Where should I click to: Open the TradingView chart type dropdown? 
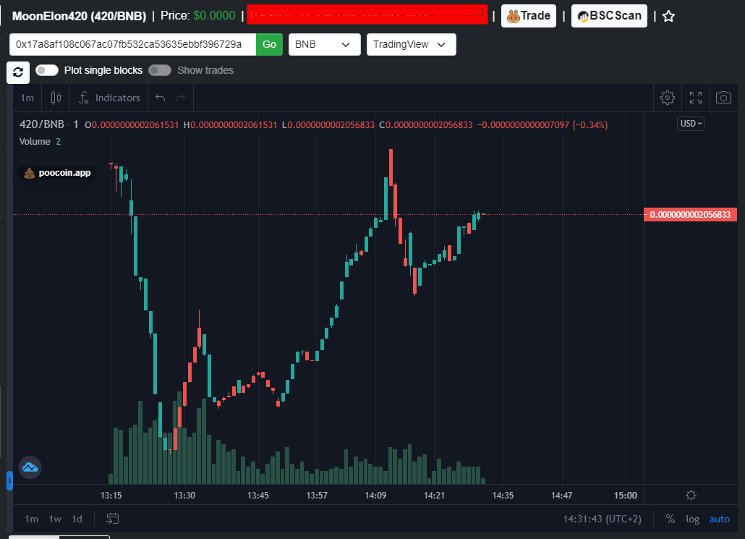pos(411,44)
